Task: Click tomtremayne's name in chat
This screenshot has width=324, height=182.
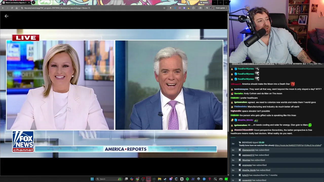Action: [241, 89]
